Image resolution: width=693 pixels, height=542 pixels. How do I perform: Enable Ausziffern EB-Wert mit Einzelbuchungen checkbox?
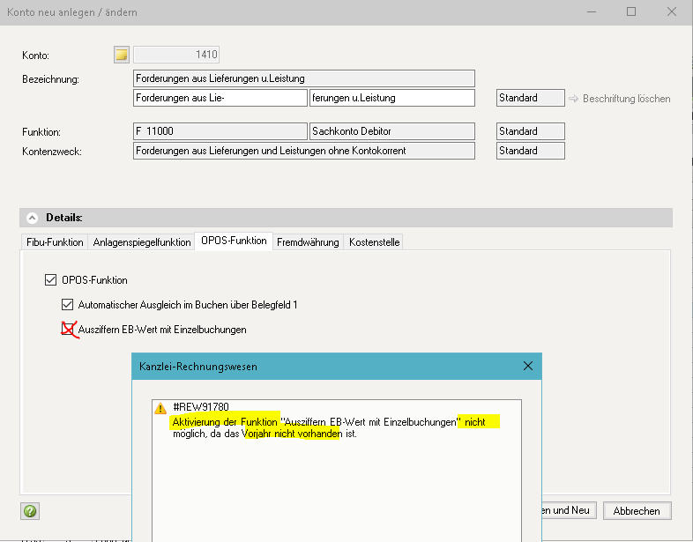[x=68, y=330]
